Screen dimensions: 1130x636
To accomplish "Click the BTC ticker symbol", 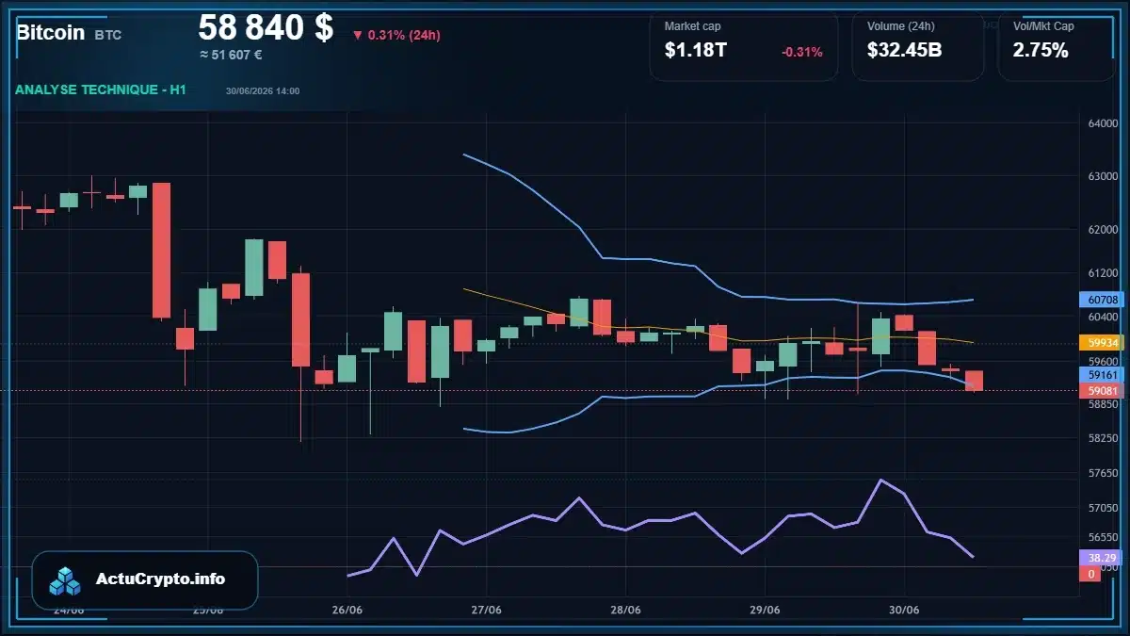I will pos(108,35).
